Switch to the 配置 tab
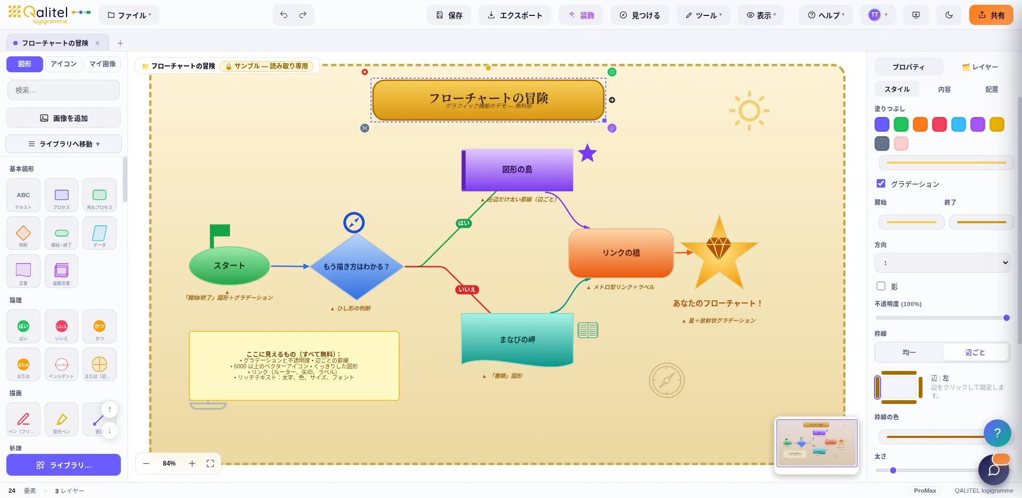The height and width of the screenshot is (498, 1022). (x=992, y=89)
